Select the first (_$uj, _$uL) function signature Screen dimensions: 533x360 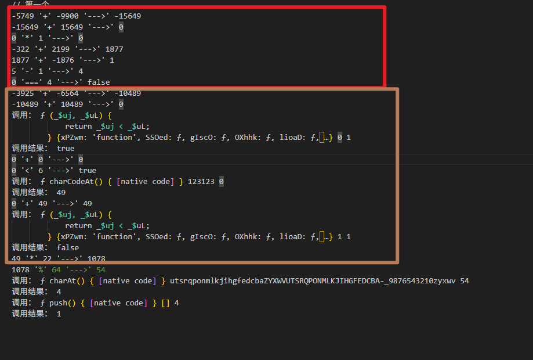[78, 116]
